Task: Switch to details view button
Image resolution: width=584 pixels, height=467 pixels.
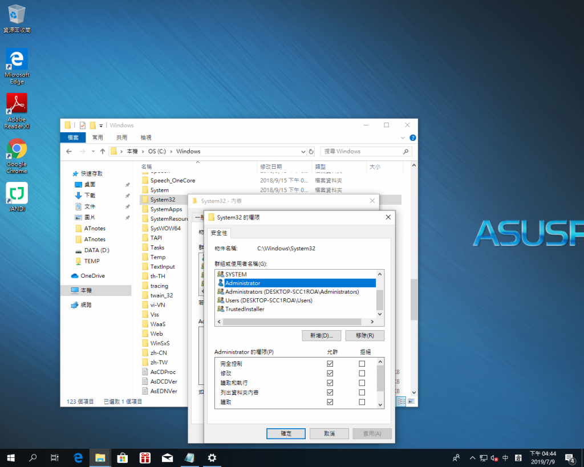Action: click(x=401, y=401)
